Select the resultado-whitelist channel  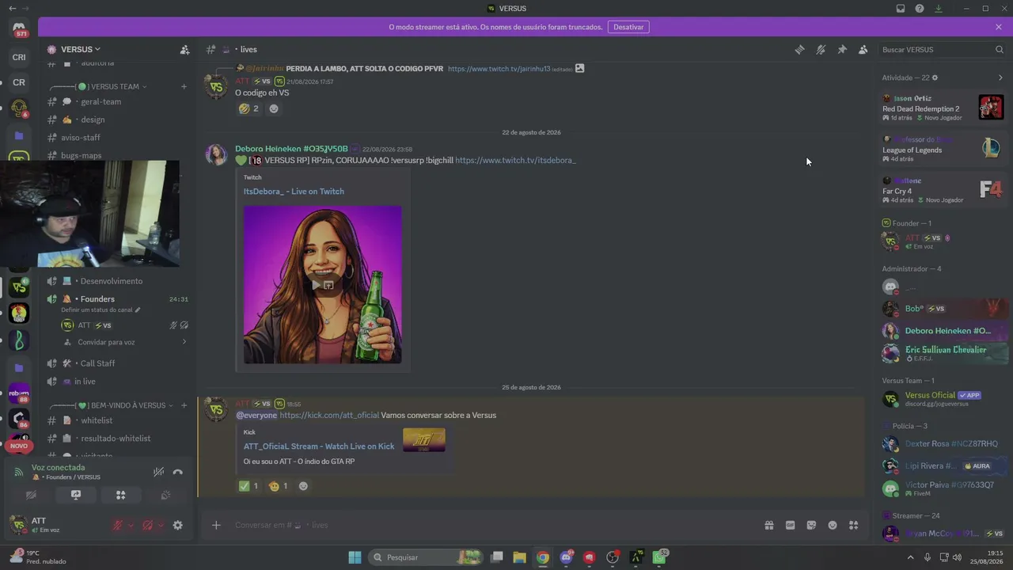pyautogui.click(x=117, y=439)
